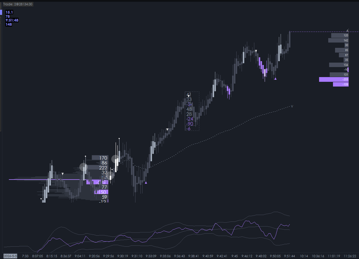
Task: Click the 9:45 time axis label
Action: (x=235, y=256)
